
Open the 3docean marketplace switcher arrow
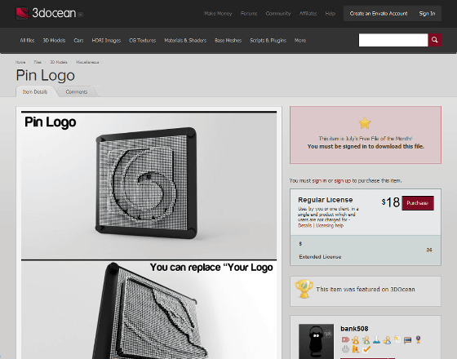(x=81, y=15)
